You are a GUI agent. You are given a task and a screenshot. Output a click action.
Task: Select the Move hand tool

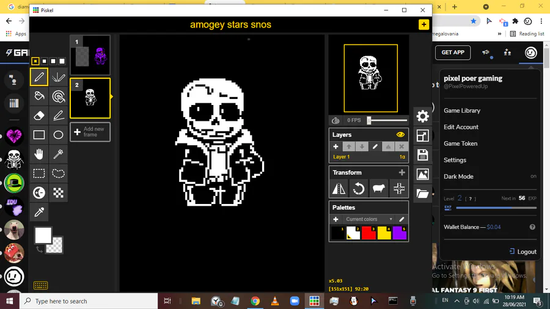tap(39, 154)
